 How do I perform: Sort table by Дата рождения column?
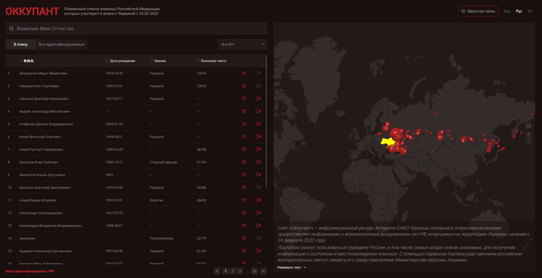tap(122, 61)
